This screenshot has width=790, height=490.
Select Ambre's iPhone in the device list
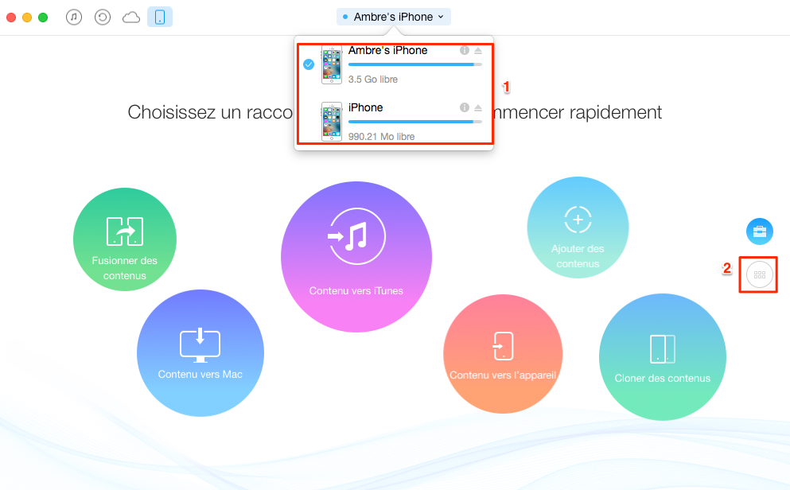coord(395,64)
